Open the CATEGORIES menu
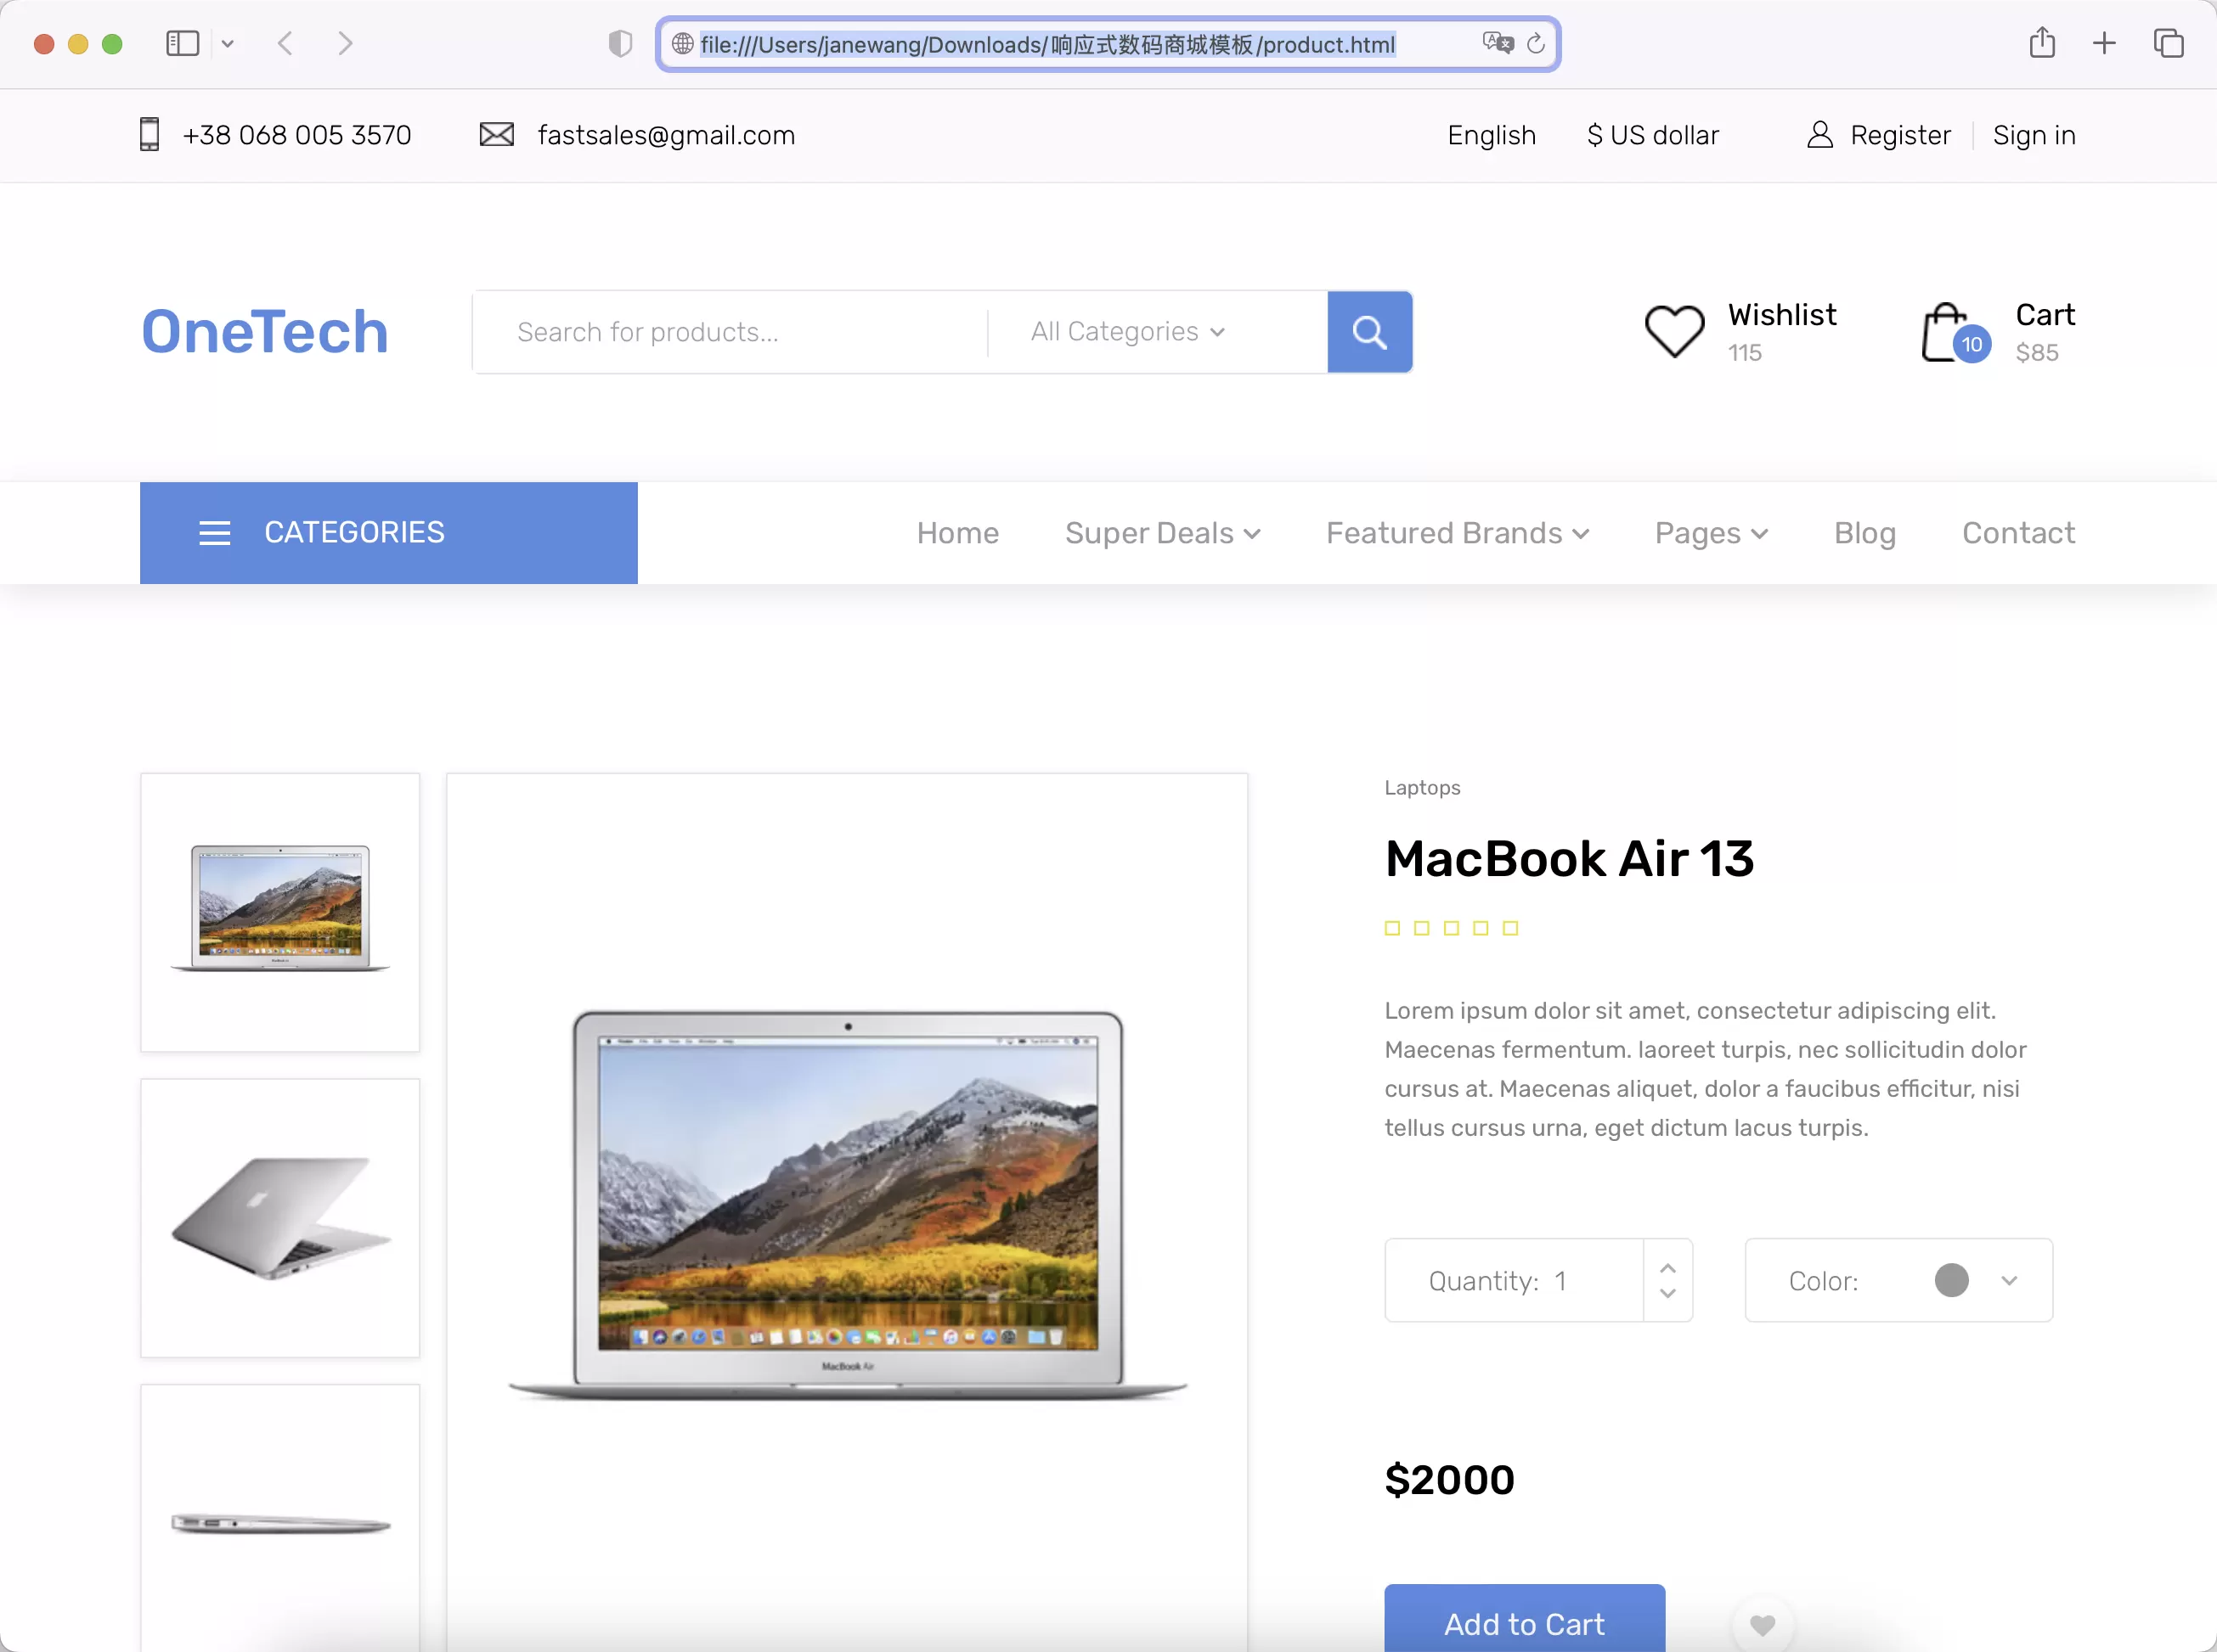Image resolution: width=2217 pixels, height=1652 pixels. click(x=388, y=533)
